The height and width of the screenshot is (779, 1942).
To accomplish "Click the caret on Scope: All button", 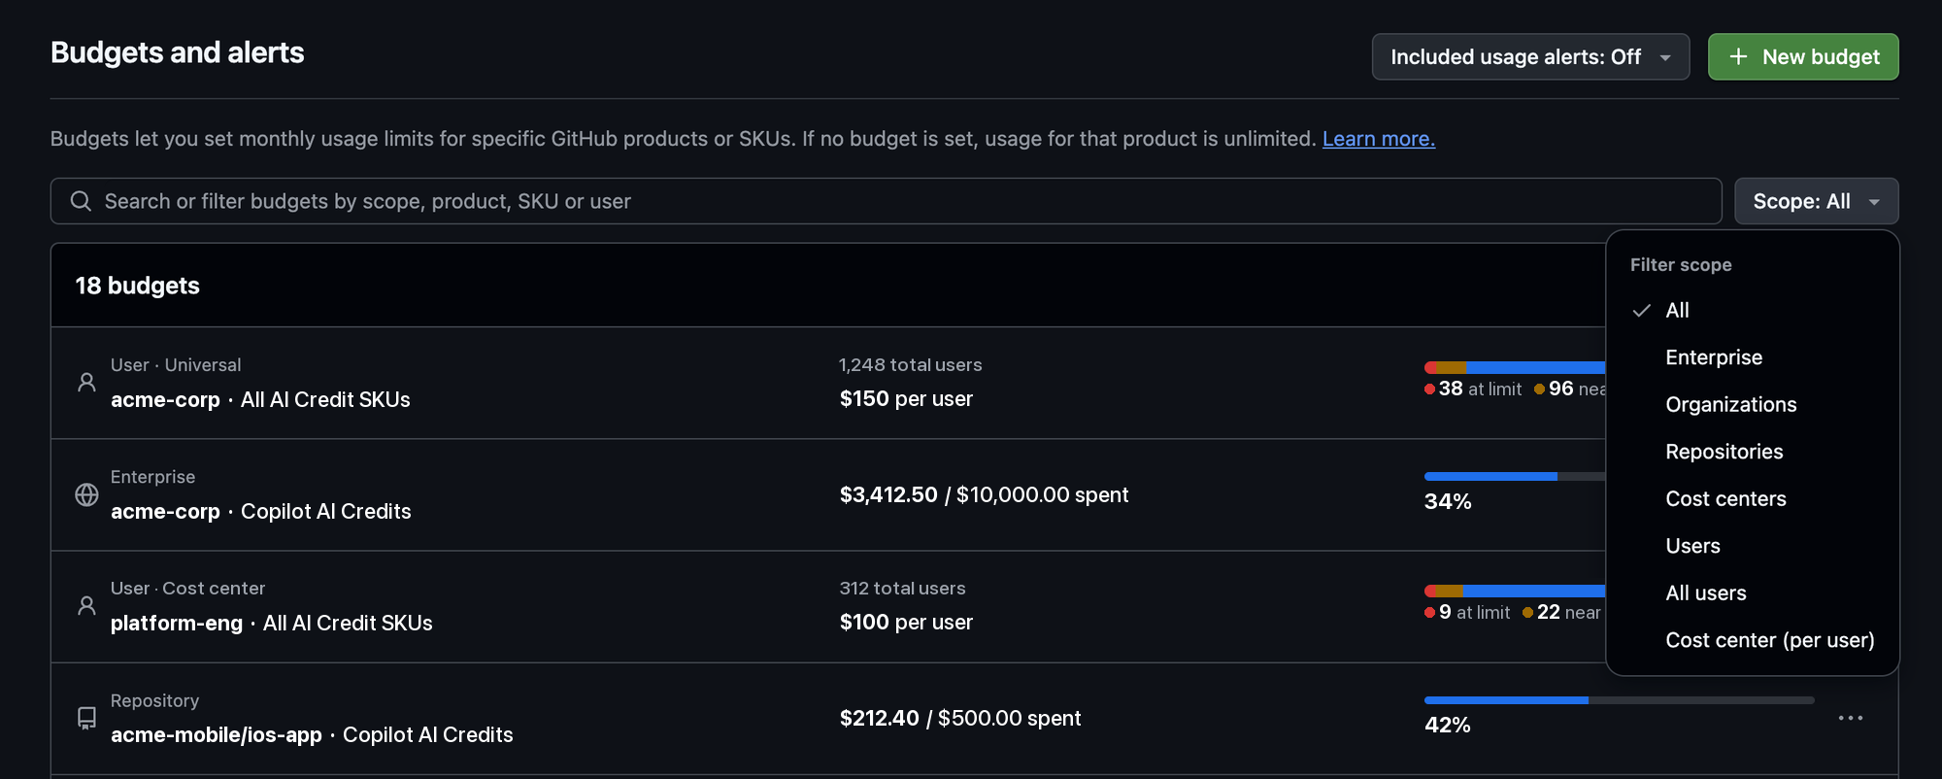I will click(1874, 202).
